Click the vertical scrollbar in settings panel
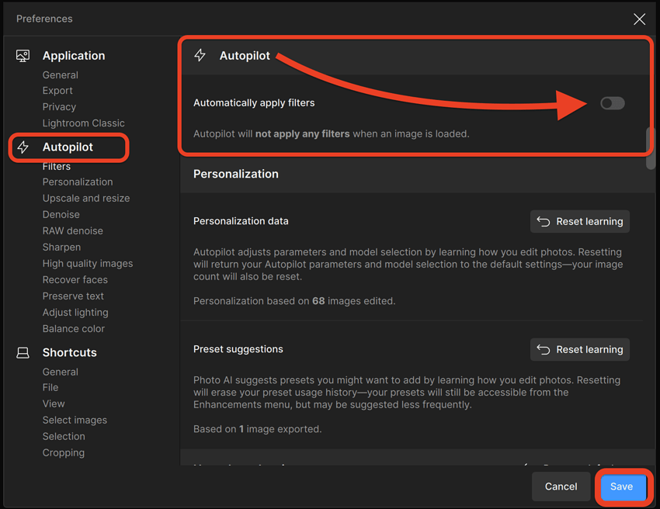 tap(650, 147)
